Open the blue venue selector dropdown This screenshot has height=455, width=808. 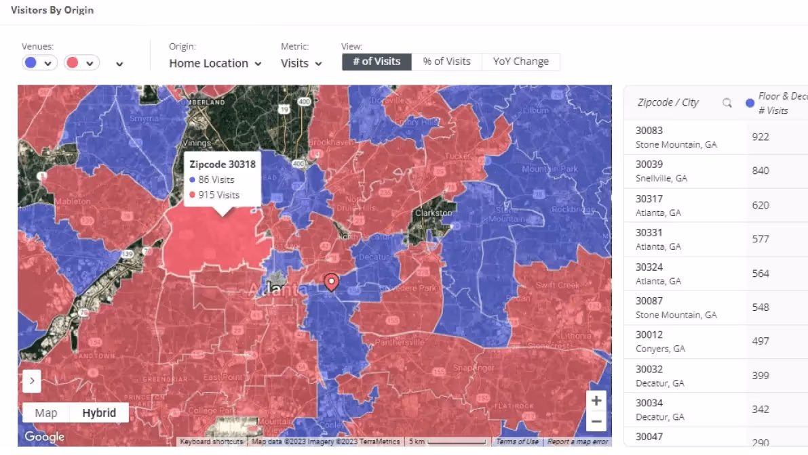pyautogui.click(x=39, y=63)
